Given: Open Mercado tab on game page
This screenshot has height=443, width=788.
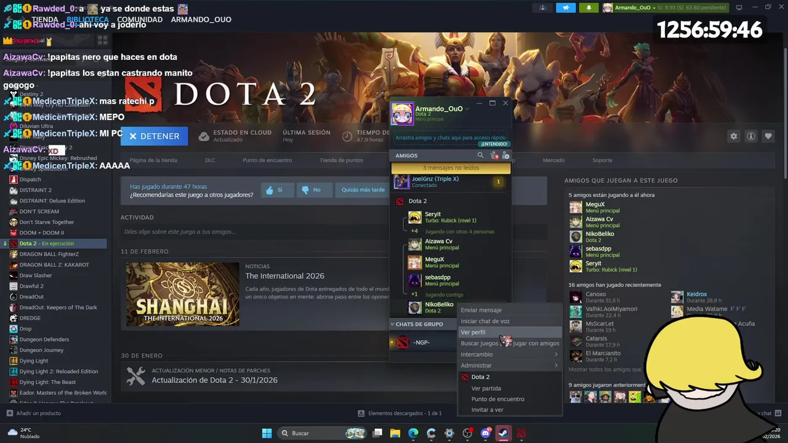Looking at the screenshot, I should point(553,160).
